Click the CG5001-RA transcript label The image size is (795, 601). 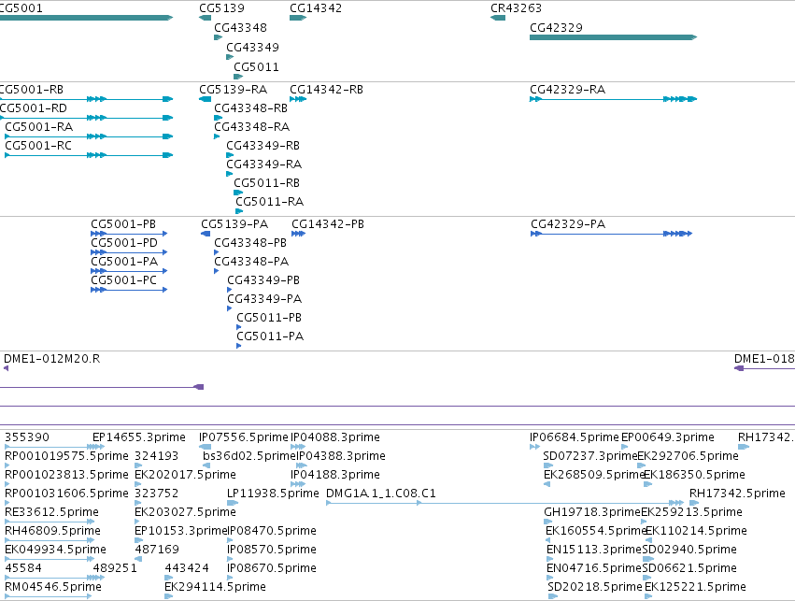38,127
